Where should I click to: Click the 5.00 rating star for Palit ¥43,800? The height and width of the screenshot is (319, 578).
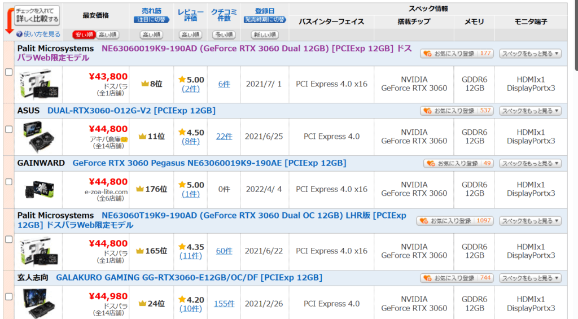(182, 79)
